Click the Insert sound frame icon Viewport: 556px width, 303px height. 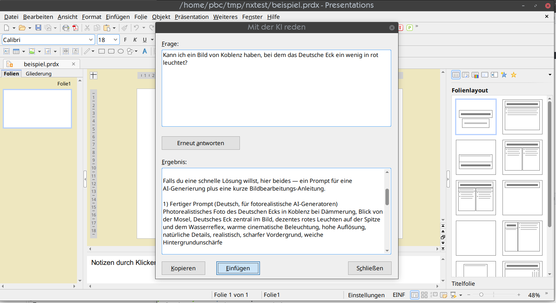click(75, 51)
